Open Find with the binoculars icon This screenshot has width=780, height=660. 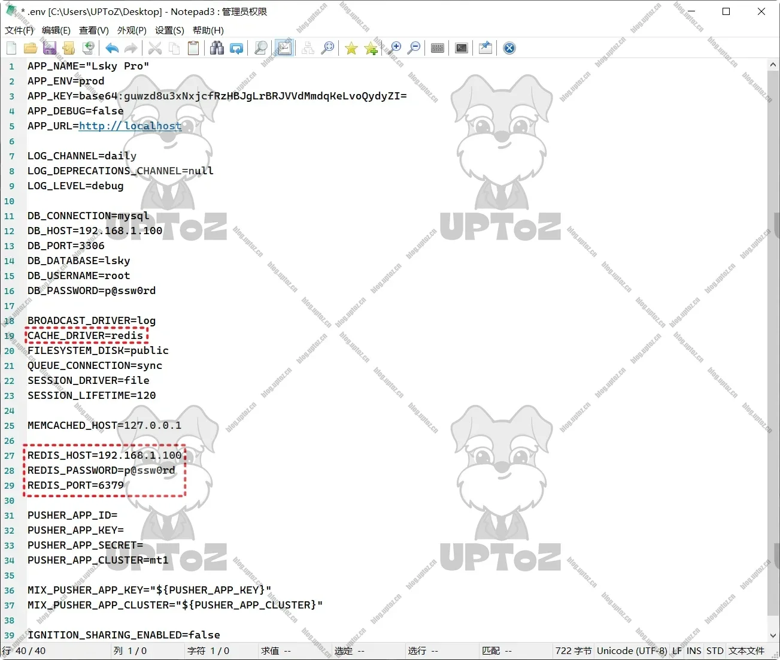pos(217,49)
